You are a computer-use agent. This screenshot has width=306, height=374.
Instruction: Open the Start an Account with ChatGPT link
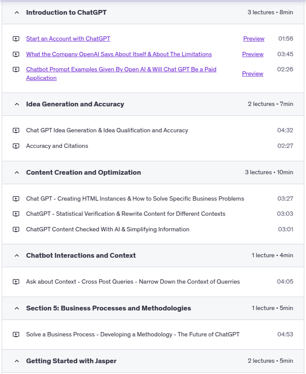click(68, 39)
